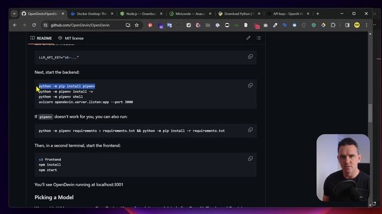Open the Chrome profile avatar
382x214 pixels.
click(x=357, y=25)
